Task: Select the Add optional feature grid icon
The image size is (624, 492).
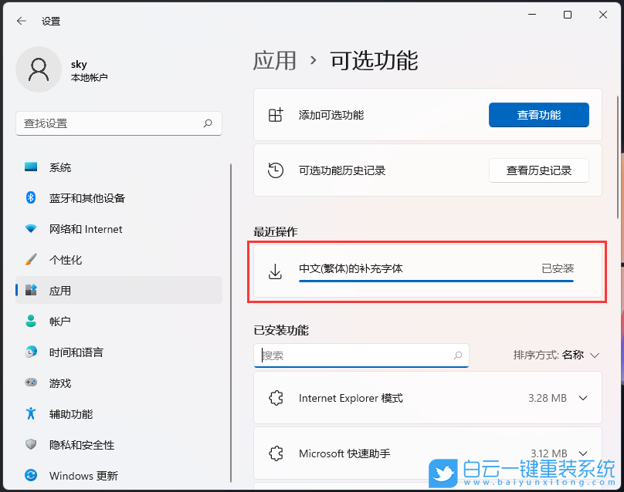Action: click(276, 114)
